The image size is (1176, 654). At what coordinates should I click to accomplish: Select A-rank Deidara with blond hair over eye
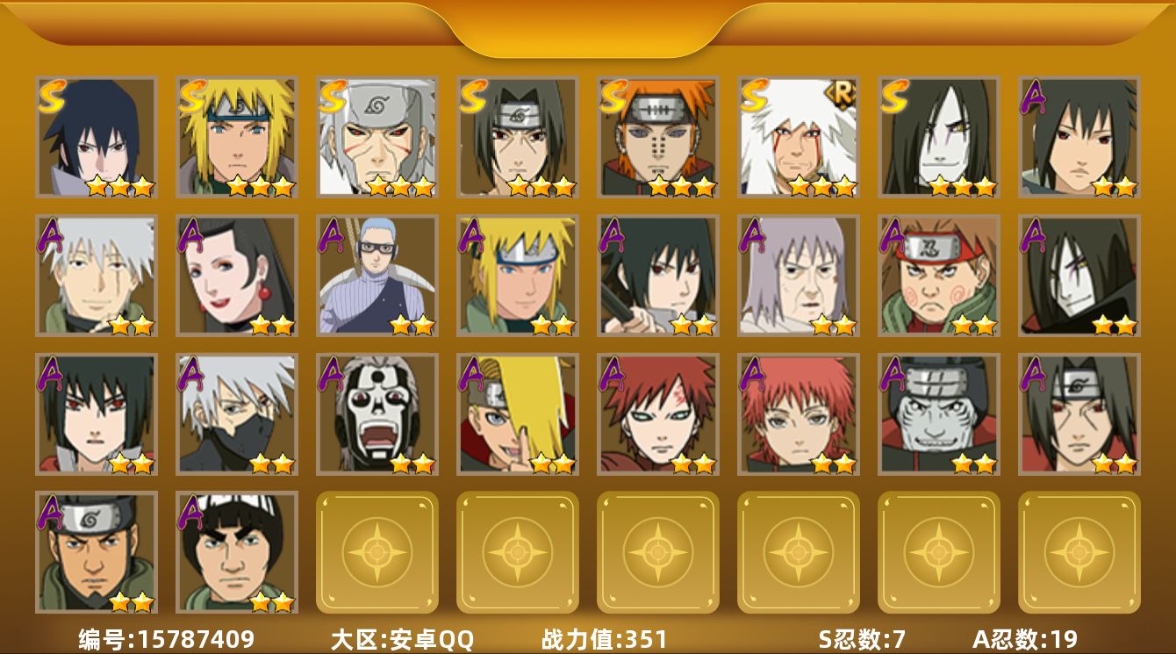click(x=518, y=413)
